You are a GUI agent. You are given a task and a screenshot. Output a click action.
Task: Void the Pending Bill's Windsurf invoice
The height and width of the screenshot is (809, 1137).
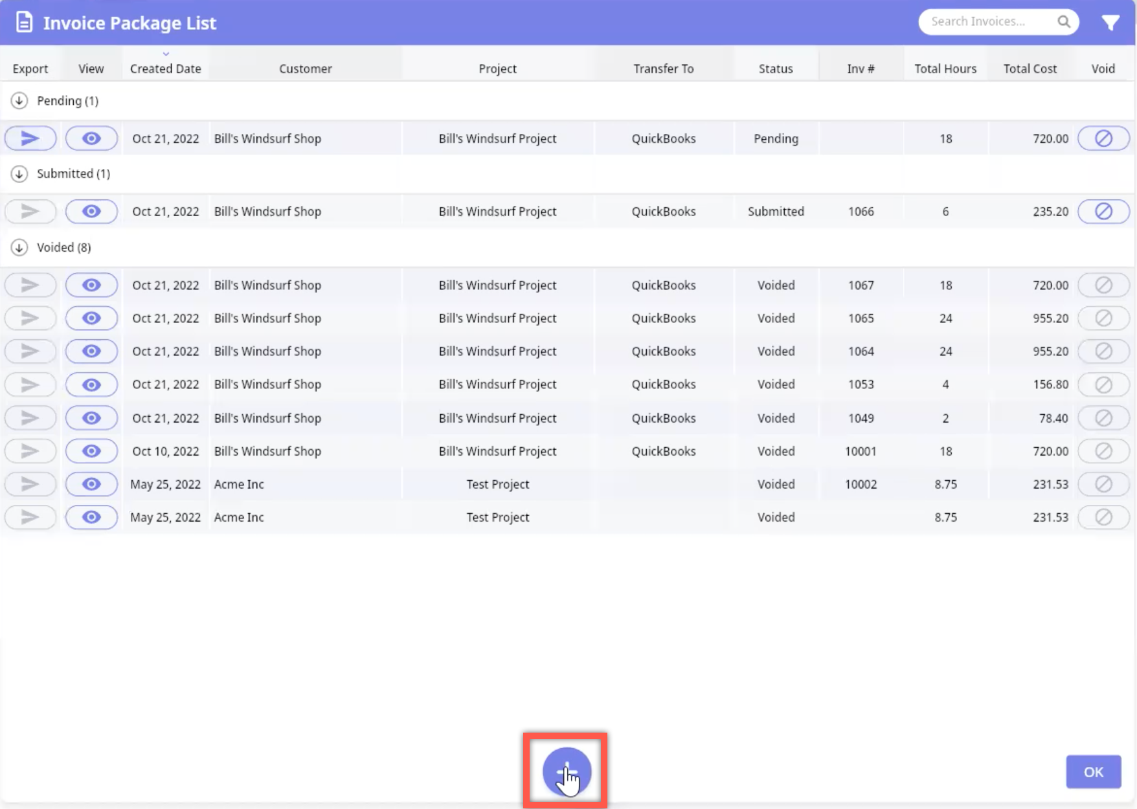coord(1103,139)
